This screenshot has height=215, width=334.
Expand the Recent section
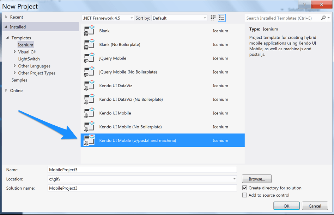pyautogui.click(x=6, y=17)
